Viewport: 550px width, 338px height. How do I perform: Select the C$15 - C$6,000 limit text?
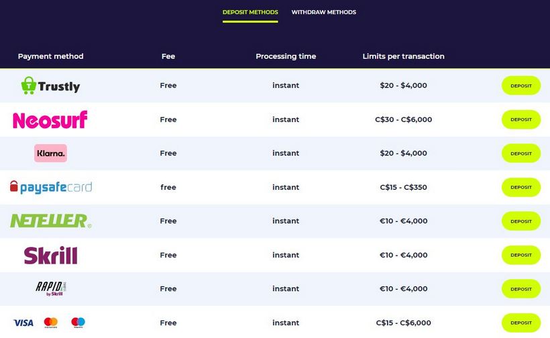click(403, 323)
